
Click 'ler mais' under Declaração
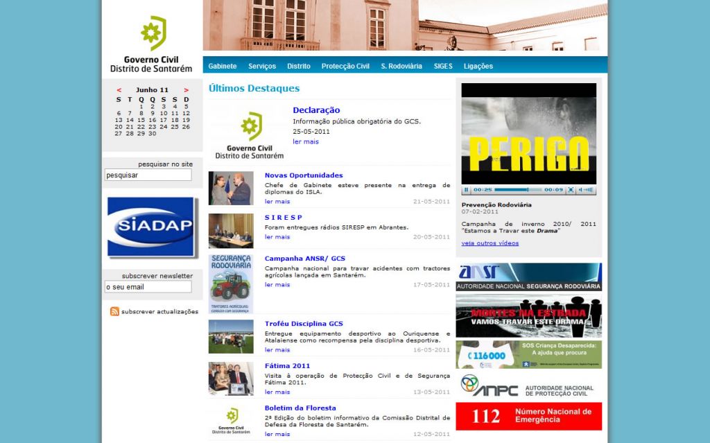306,141
